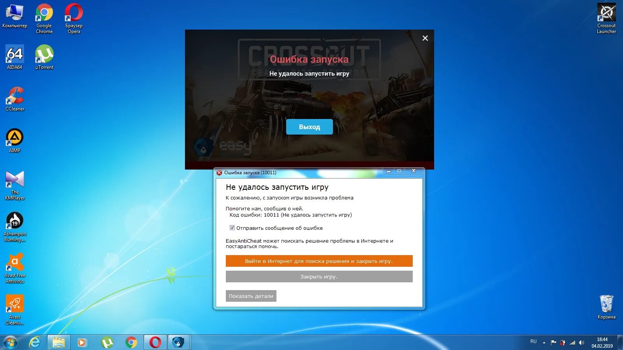Open the media player taskbar icon
Image resolution: width=623 pixels, height=350 pixels.
click(82, 342)
